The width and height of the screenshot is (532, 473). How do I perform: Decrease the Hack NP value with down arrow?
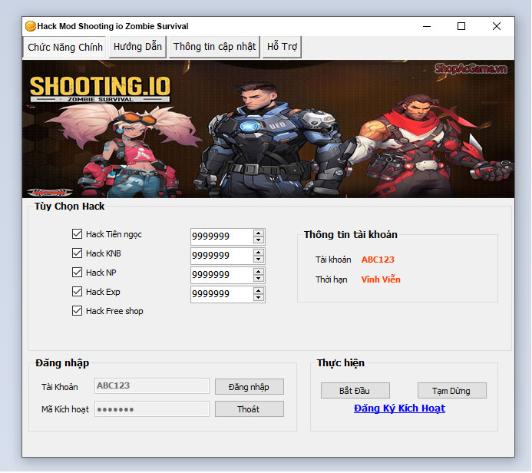tap(259, 279)
